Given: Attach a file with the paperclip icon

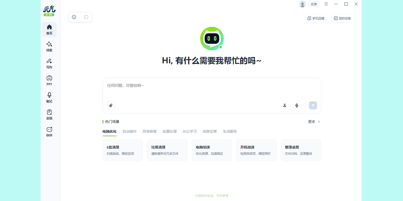Looking at the screenshot, I should [111, 105].
